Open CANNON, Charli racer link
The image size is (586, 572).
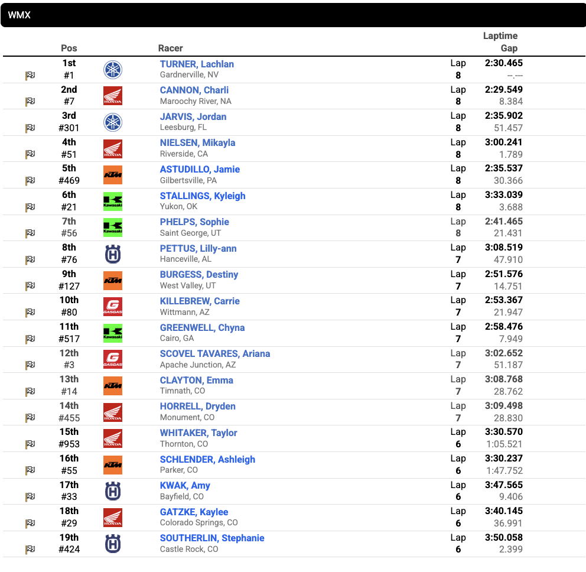194,90
